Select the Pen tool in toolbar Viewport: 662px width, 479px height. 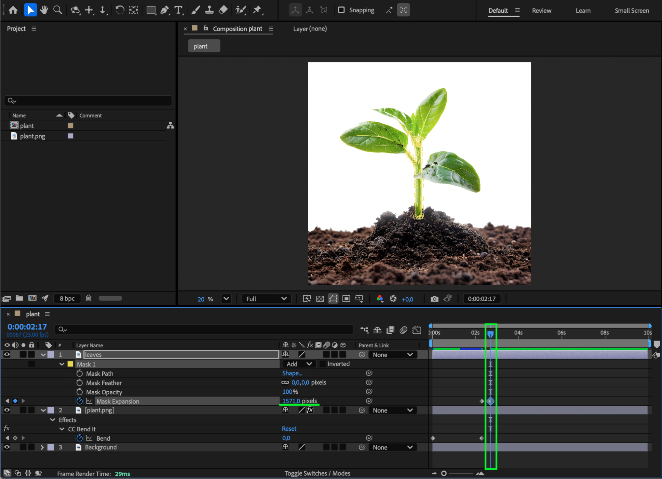tap(164, 10)
